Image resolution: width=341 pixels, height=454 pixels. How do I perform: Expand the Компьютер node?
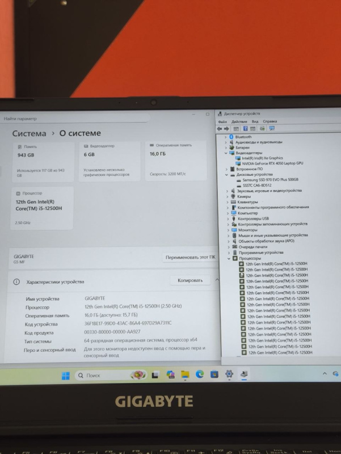pyautogui.click(x=228, y=213)
